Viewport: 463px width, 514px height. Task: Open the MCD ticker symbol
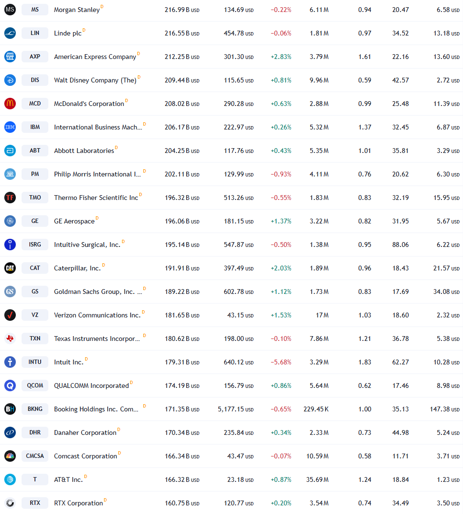(35, 104)
